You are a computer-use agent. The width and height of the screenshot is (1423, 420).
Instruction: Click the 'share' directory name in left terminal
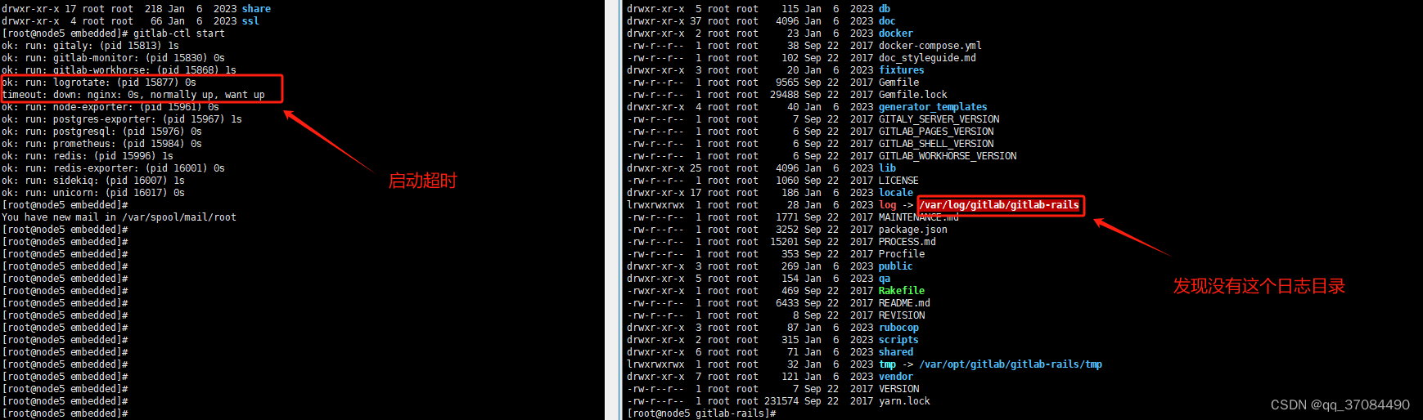tap(256, 9)
